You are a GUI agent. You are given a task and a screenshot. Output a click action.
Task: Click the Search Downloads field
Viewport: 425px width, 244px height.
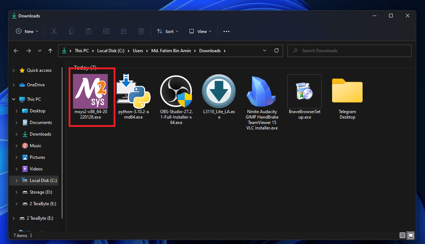pos(350,51)
